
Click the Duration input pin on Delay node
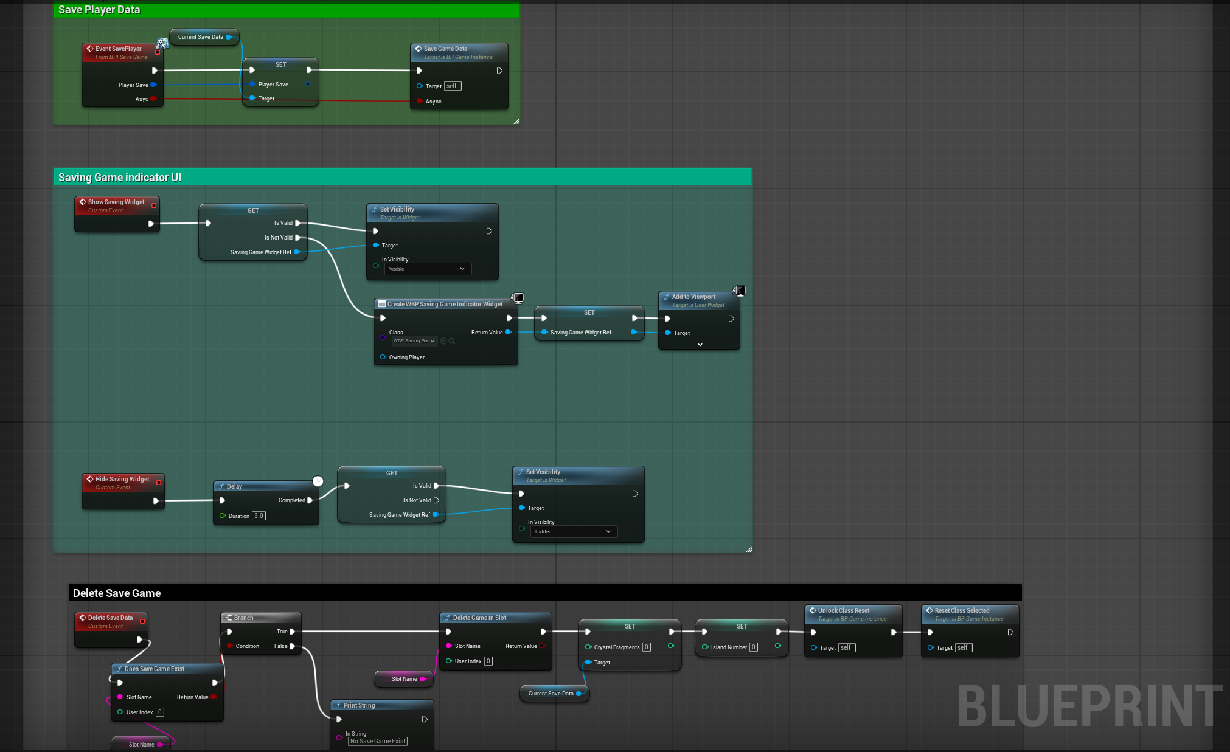223,516
